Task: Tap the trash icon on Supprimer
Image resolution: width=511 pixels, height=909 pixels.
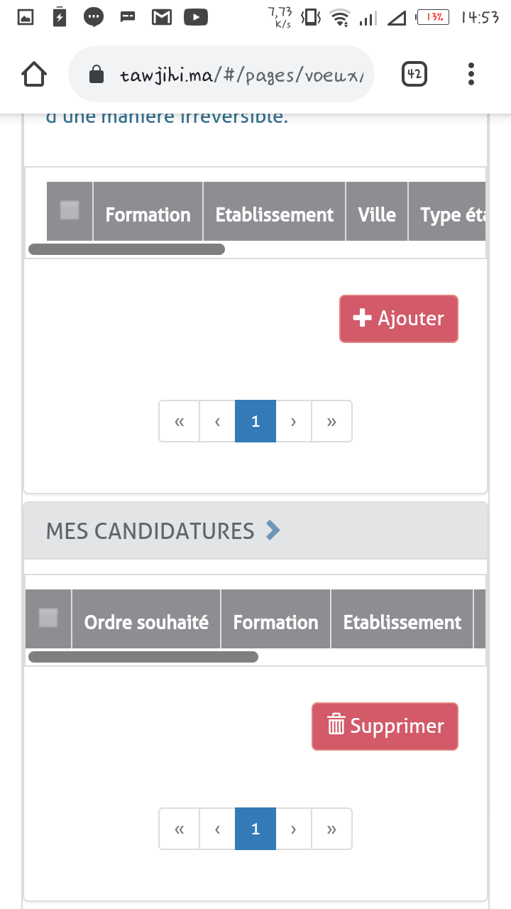Action: (336, 725)
